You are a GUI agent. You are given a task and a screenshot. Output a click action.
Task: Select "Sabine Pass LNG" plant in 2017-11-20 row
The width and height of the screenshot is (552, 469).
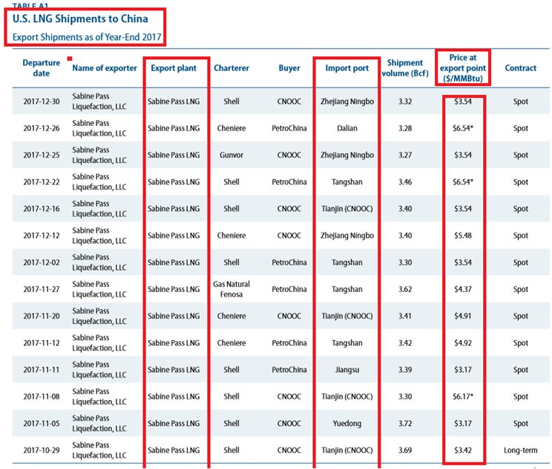[174, 316]
